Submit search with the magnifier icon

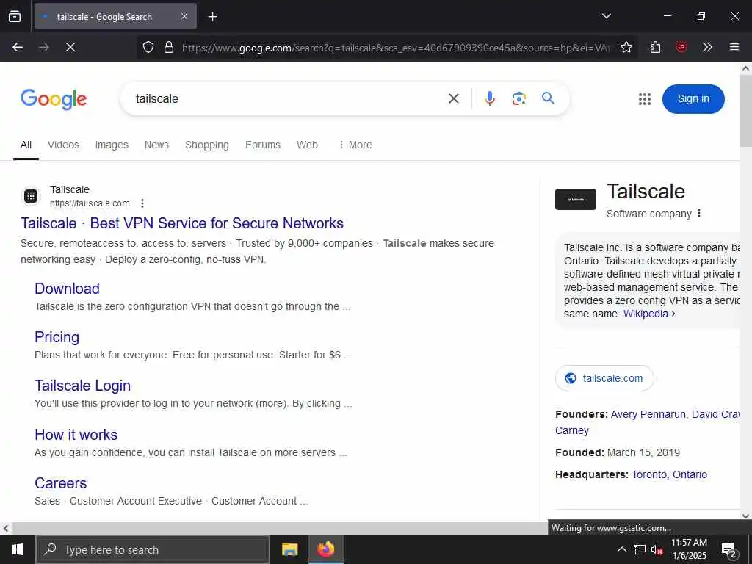coord(548,98)
